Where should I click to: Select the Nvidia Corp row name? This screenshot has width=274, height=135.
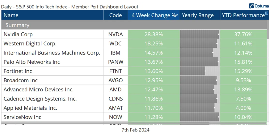pyautogui.click(x=18, y=34)
